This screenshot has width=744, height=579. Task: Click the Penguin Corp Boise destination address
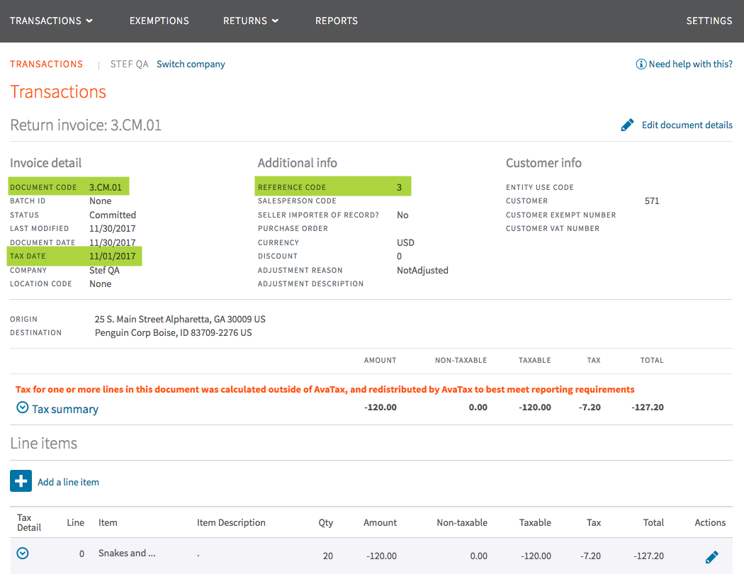tap(173, 332)
